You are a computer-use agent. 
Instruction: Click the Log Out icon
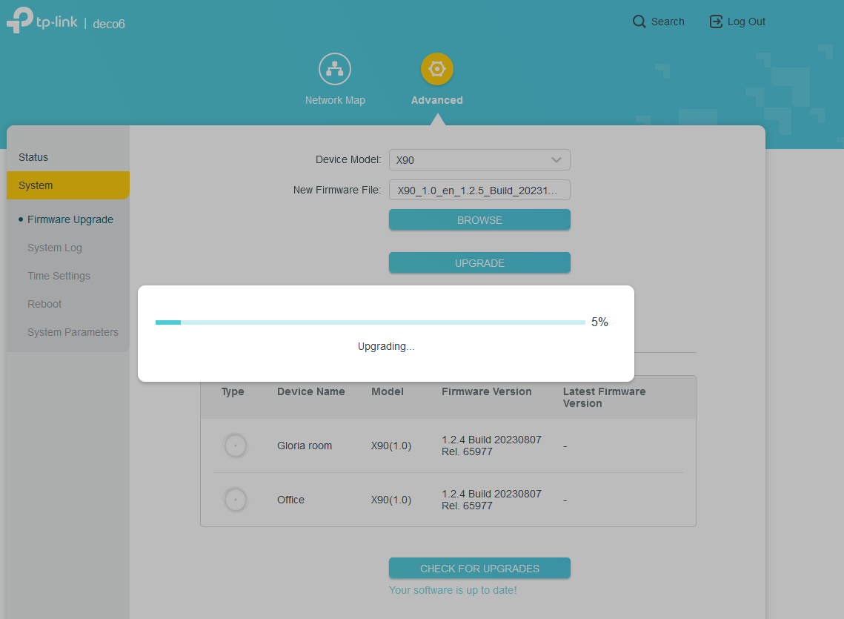tap(716, 21)
